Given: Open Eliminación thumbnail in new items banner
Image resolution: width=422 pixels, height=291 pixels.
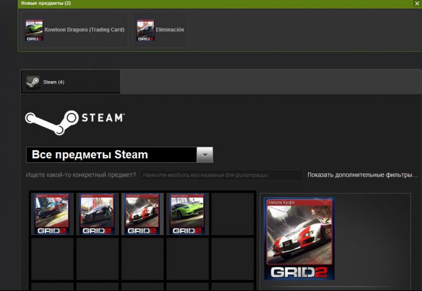Looking at the screenshot, I should click(x=145, y=29).
